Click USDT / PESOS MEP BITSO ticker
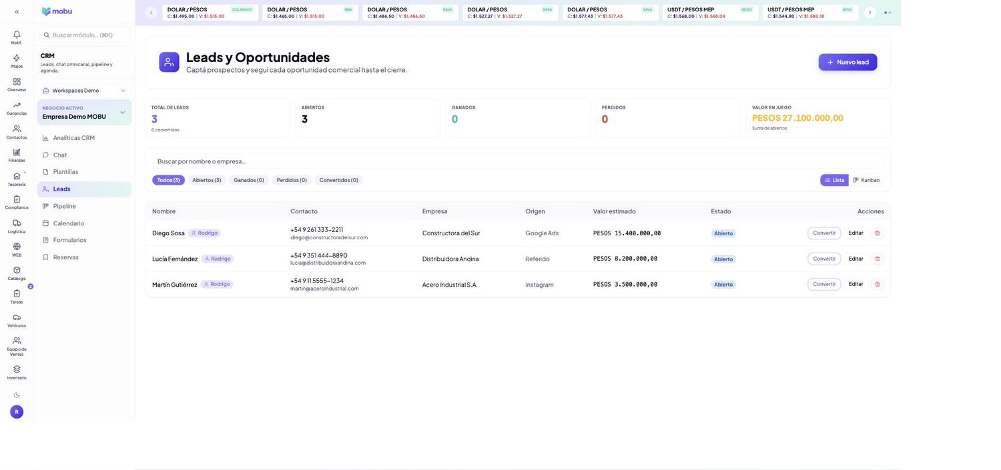The image size is (1001, 470). [x=711, y=13]
